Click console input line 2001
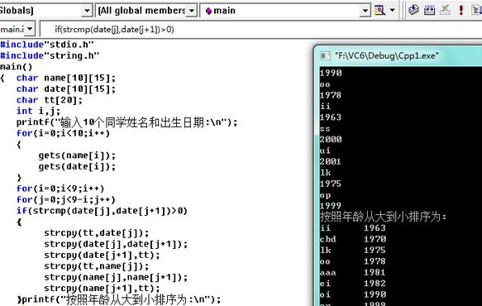Screen dimensions: 482x306 (331, 161)
